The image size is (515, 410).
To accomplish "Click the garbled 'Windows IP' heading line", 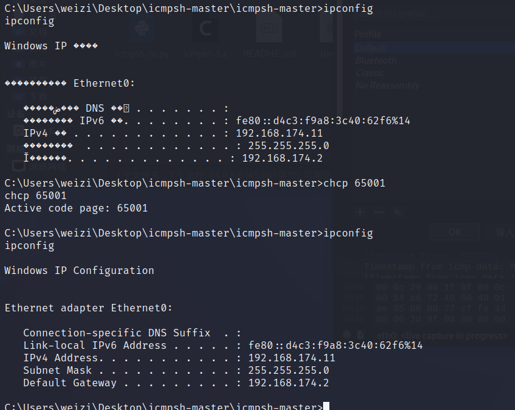I will [51, 46].
